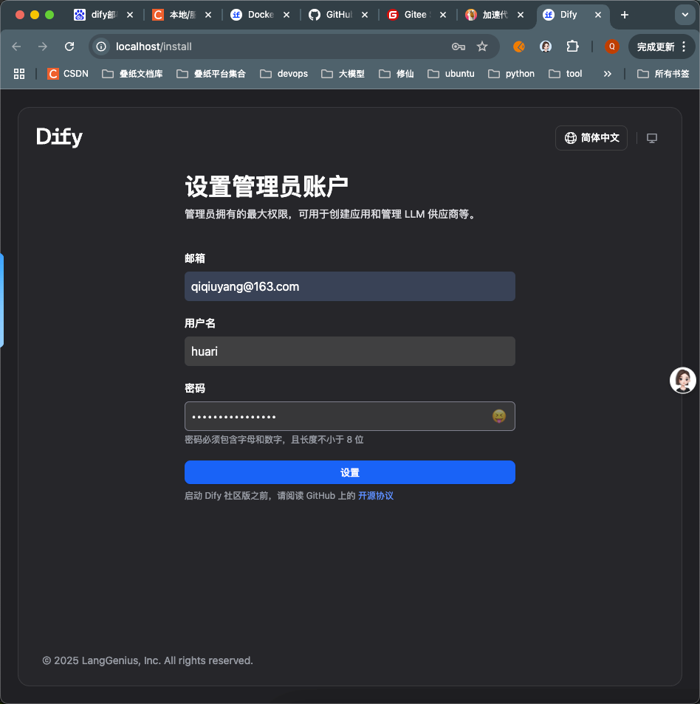
Task: Open the password manager key icon
Action: (459, 46)
